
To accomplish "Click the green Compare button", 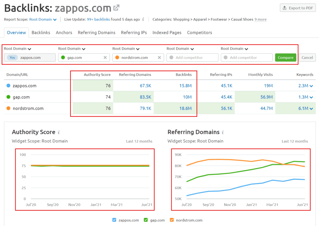I will point(285,58).
